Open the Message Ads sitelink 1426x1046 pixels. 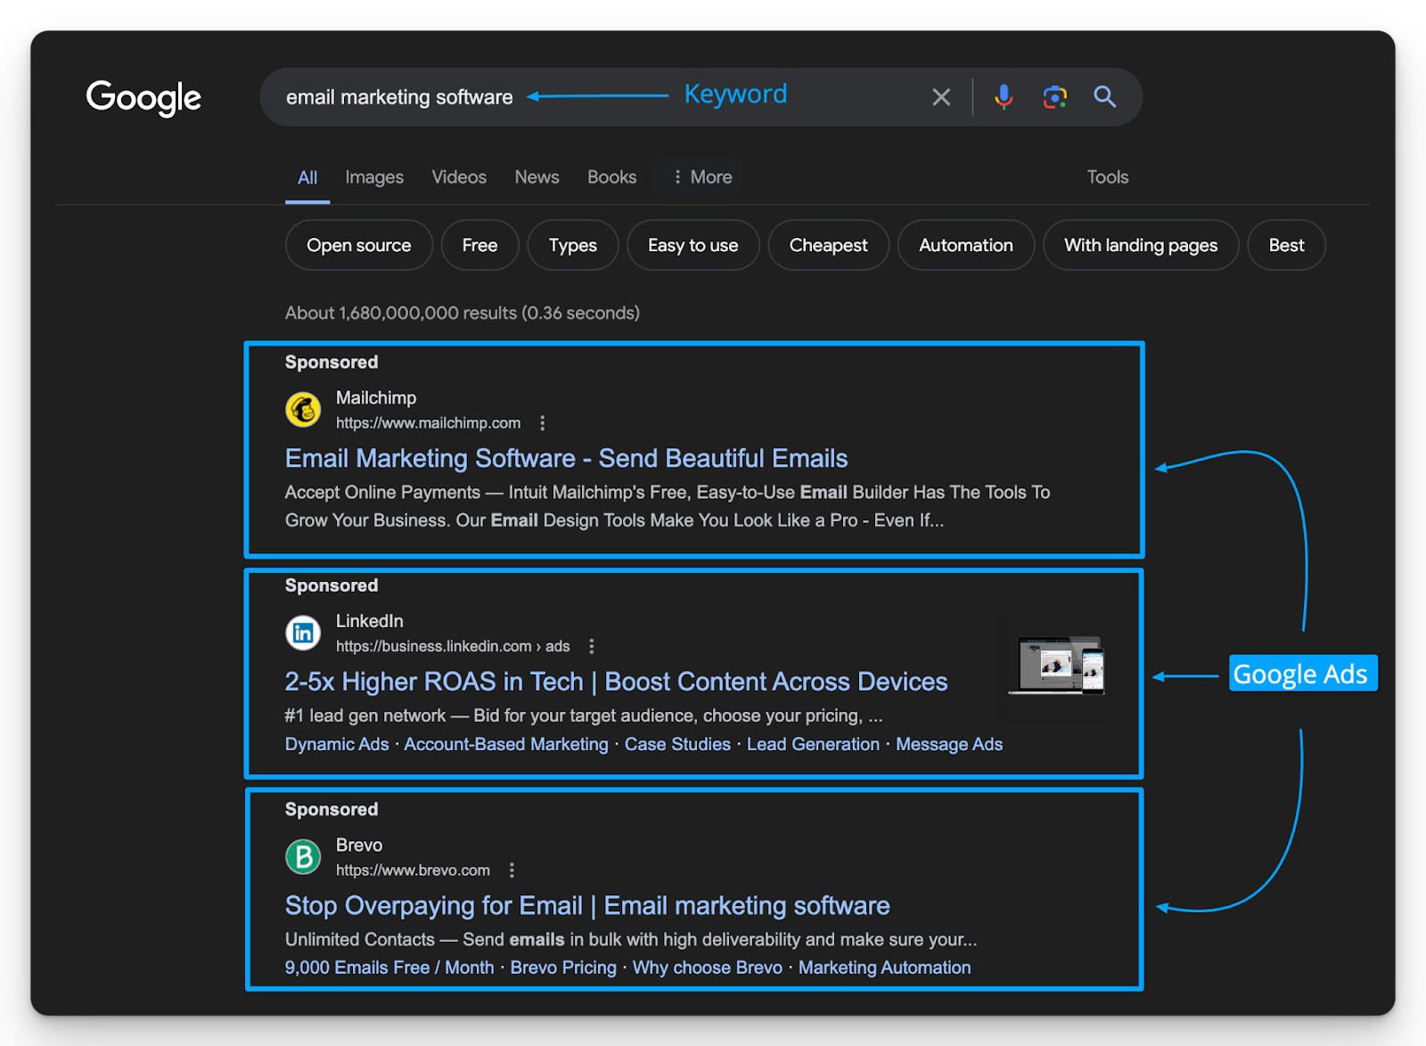click(x=949, y=744)
